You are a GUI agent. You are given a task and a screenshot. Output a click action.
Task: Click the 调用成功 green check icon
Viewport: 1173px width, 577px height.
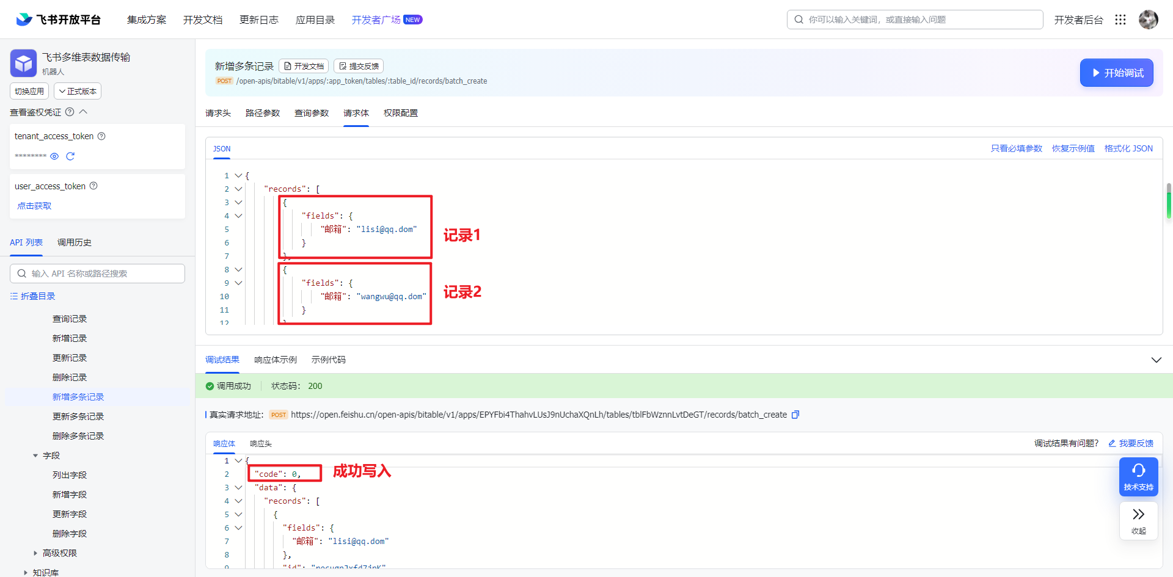click(210, 386)
